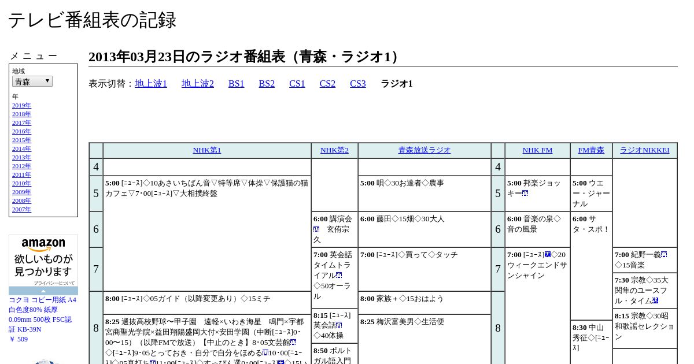Select the ラジオ1 current view label
Viewport: 694px width, 364px height.
click(397, 84)
